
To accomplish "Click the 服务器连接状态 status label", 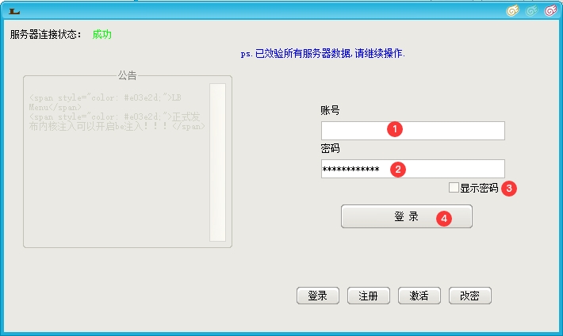I will 45,35.
